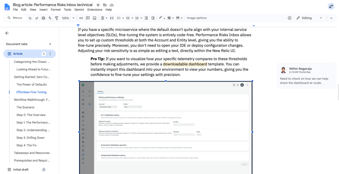Image resolution: width=339 pixels, height=174 pixels.
Task: Open the Extensions menu
Action: (x=95, y=9)
